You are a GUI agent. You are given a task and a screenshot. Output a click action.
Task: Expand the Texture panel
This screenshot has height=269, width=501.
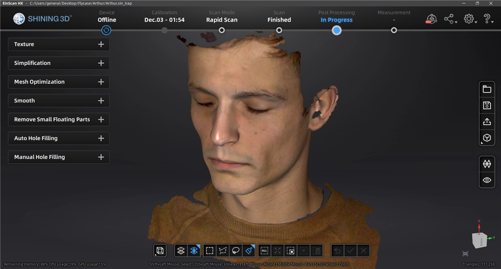pos(101,44)
